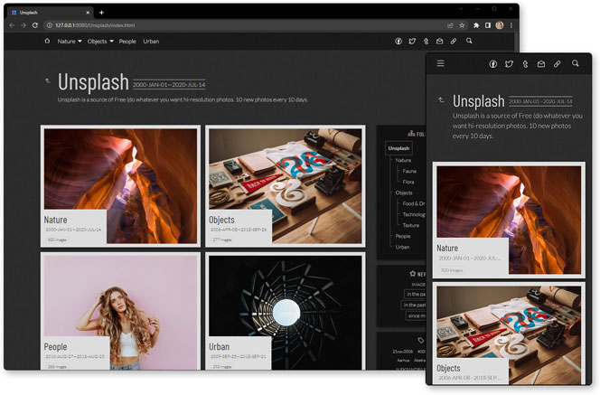Viewport: 600px width, 395px height.
Task: Open the People menu item
Action: 127,42
